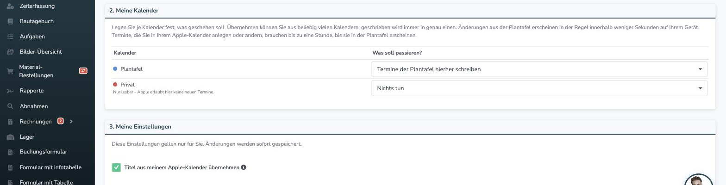Click the Formular mit Tabelle file icon
Screen dimensions: 726x185
[10, 183]
